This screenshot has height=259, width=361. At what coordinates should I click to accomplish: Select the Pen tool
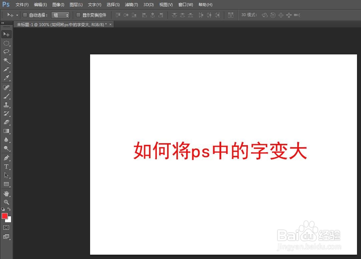coord(6,158)
